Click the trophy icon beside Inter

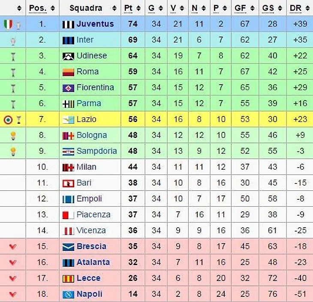pos(13,40)
